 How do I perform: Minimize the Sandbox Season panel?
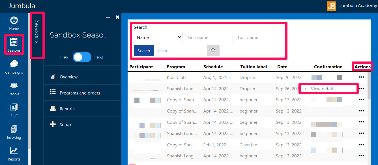pyautogui.click(x=108, y=17)
